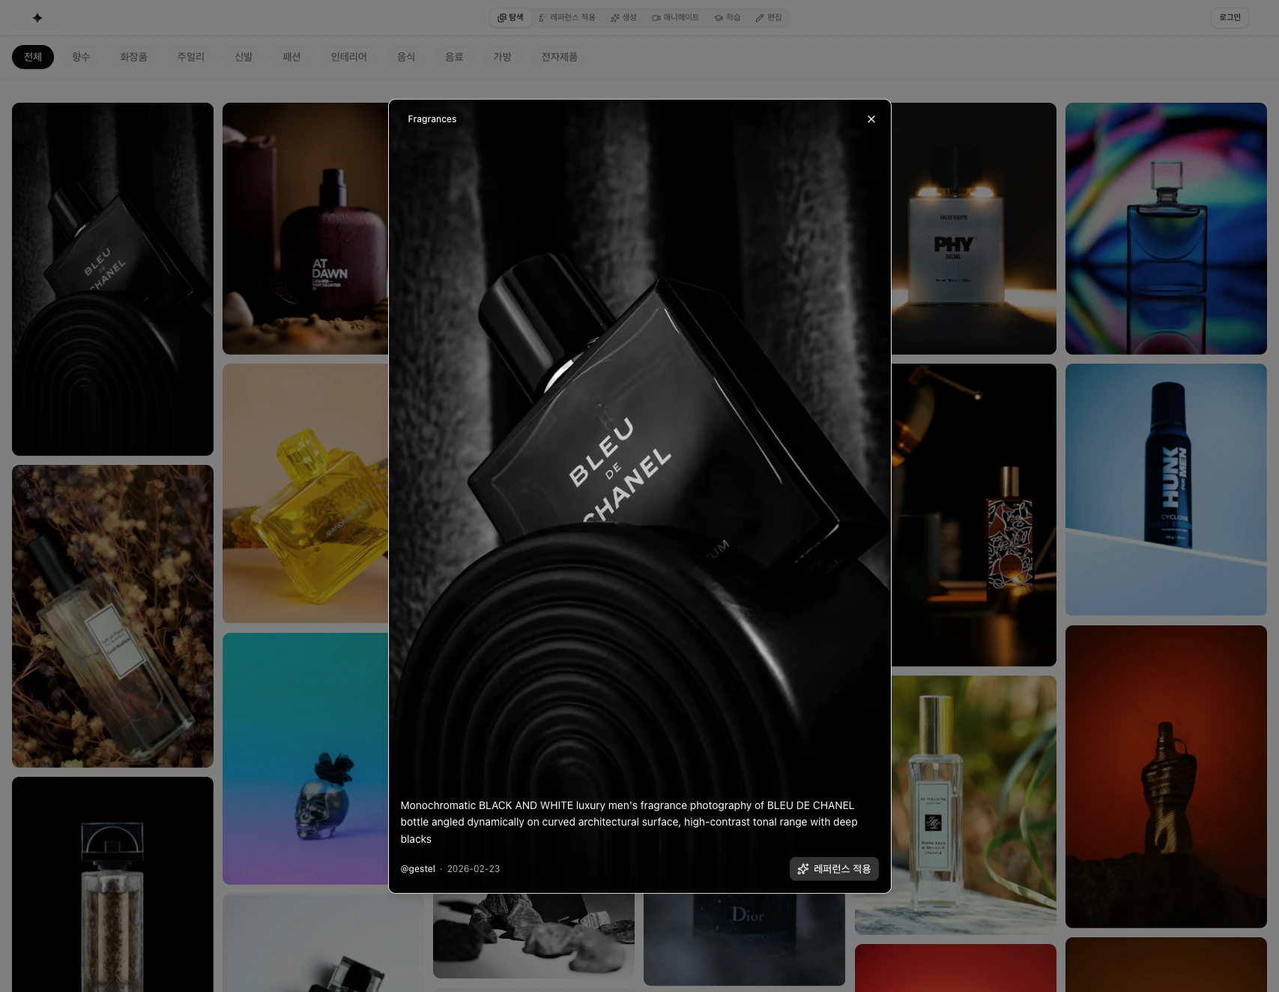This screenshot has height=992, width=1279.
Task: Open the Dior bottle thumbnail
Action: [x=744, y=940]
